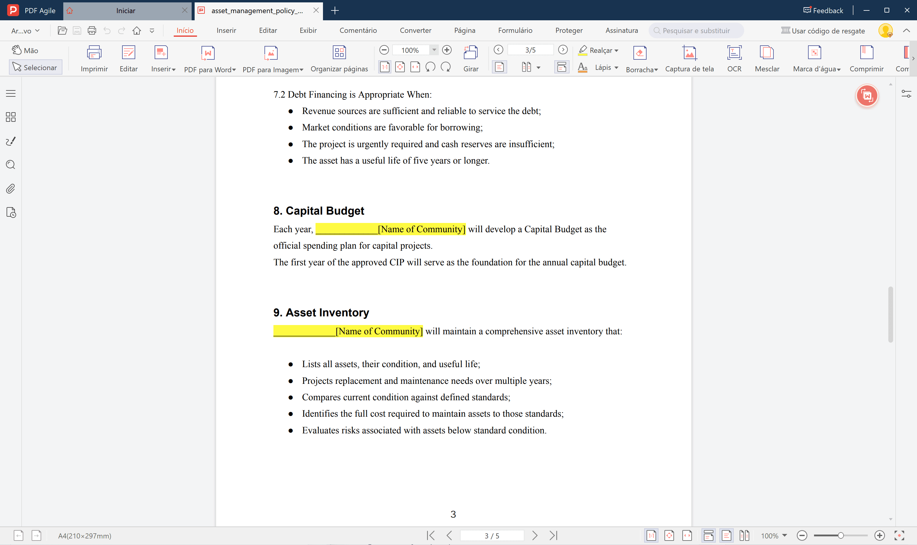The height and width of the screenshot is (545, 917).
Task: Switch to the Comentário tab
Action: coord(358,30)
